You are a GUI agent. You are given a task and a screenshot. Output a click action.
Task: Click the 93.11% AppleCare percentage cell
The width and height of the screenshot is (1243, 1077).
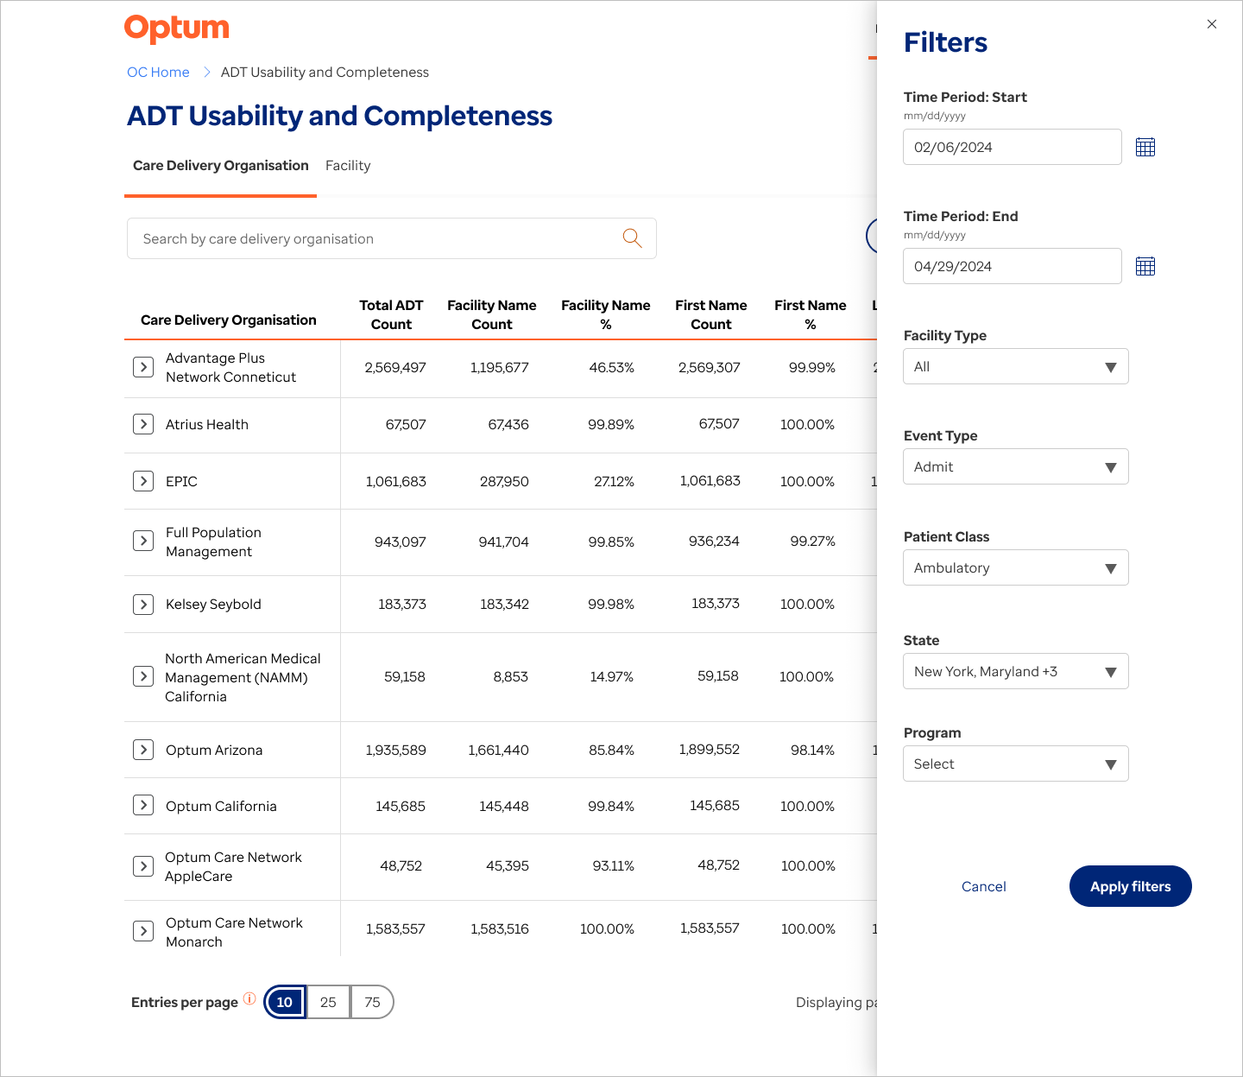[x=614, y=865]
